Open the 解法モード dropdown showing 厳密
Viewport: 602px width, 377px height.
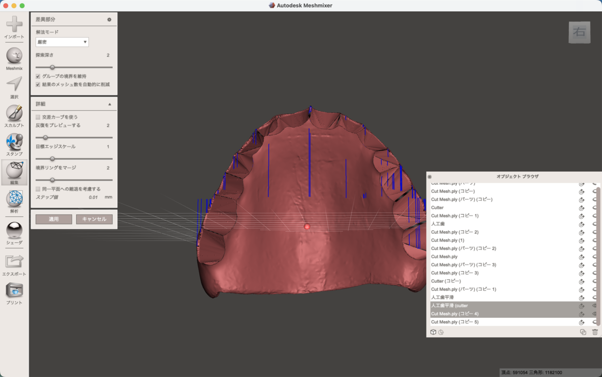[x=62, y=42]
